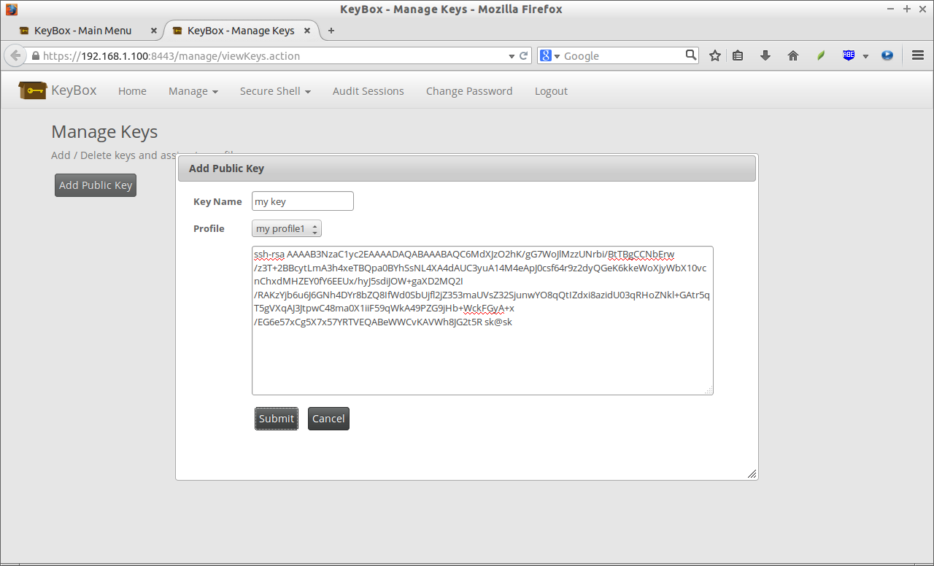Go to Home in the navbar
Viewport: 934px width, 566px height.
point(132,91)
